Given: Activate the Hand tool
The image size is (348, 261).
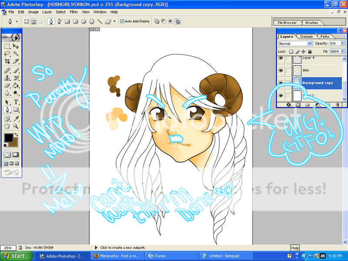Looking at the screenshot, I should pyautogui.click(x=7, y=126).
